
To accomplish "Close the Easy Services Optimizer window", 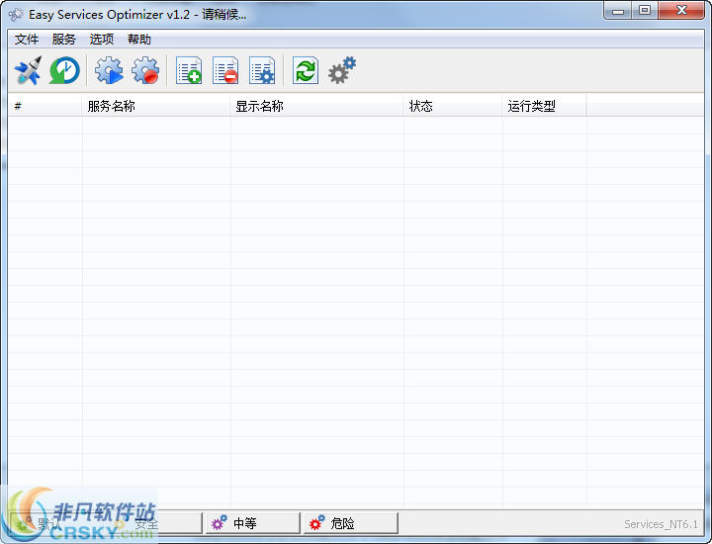I will pos(681,11).
